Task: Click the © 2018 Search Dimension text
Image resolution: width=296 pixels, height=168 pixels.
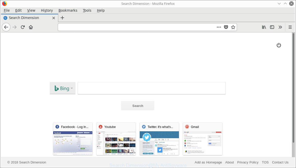Action: (27, 162)
